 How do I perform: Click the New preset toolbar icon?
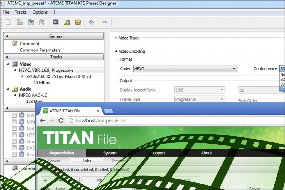[8, 22]
